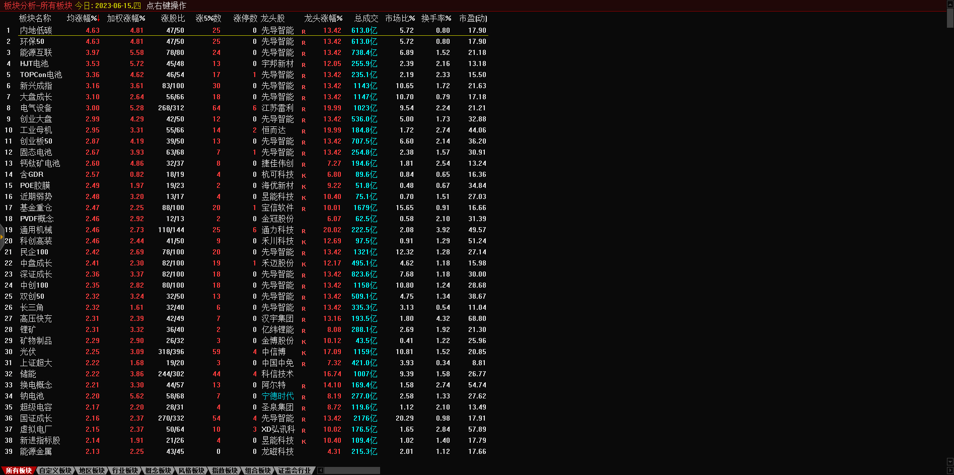Select the 电气设备 sector row
Image resolution: width=954 pixels, height=475 pixels.
click(36, 108)
